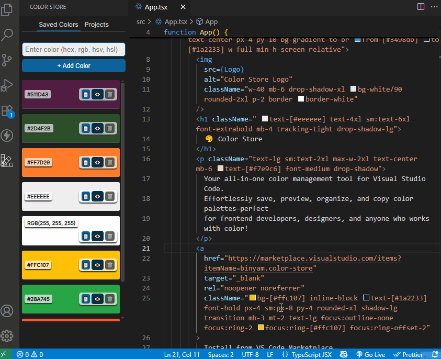Open the Color Store activity bar icon

click(7, 161)
